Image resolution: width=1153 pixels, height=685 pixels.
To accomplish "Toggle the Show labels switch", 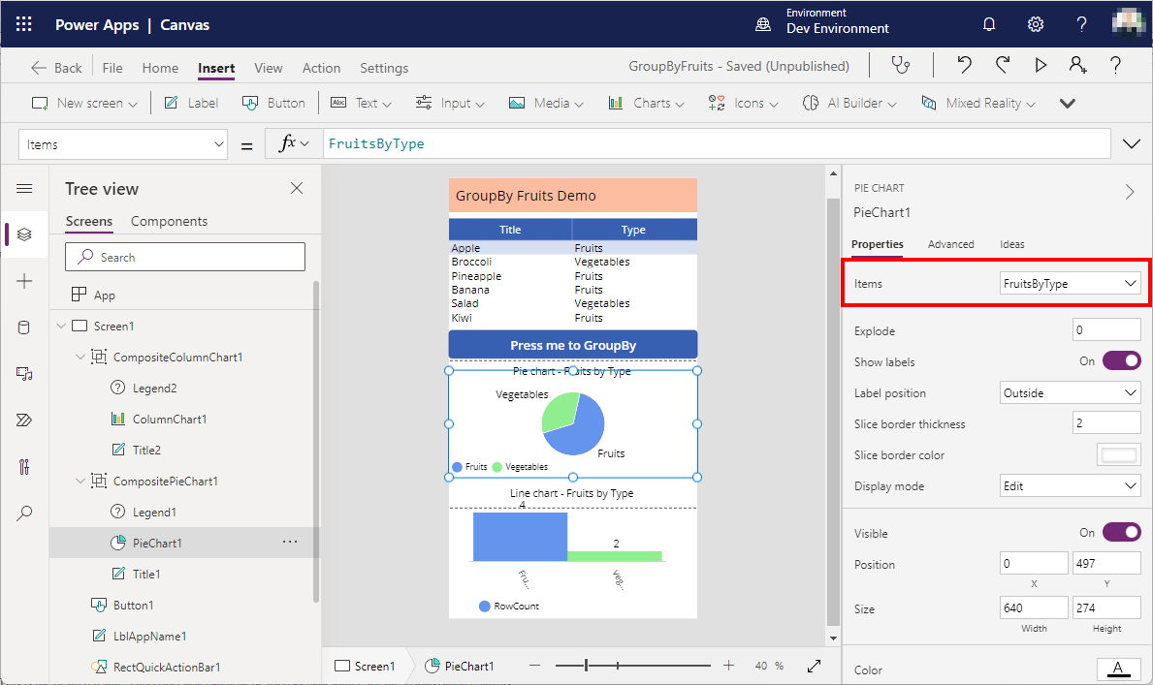I will pos(1121,361).
